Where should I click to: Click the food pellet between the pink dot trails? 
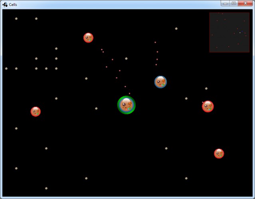[126, 59]
